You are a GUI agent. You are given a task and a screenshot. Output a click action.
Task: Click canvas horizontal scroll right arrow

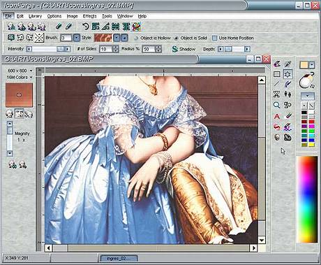coord(254,248)
